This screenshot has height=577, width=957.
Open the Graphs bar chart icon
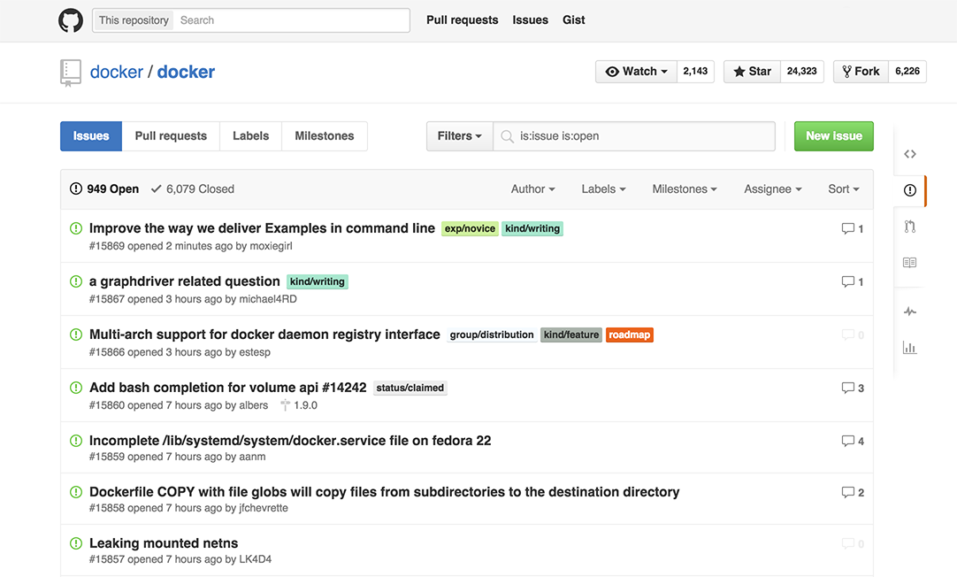[909, 348]
